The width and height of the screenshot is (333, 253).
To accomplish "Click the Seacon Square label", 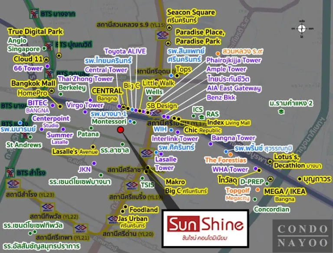I will 191,12.
